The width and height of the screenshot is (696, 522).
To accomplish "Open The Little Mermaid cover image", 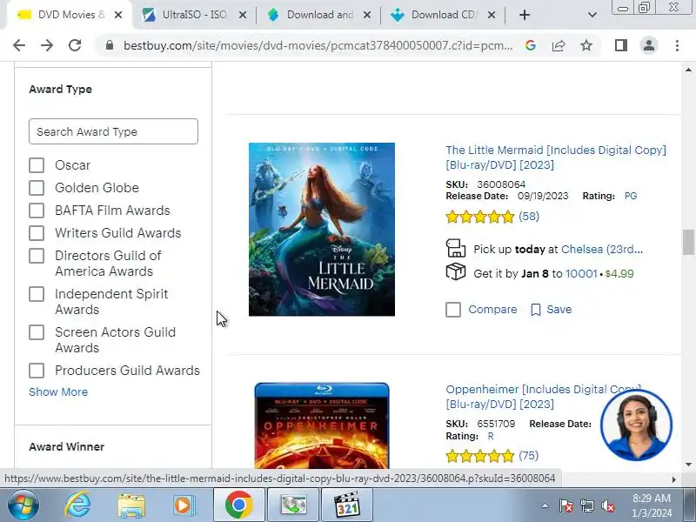I will click(x=322, y=230).
